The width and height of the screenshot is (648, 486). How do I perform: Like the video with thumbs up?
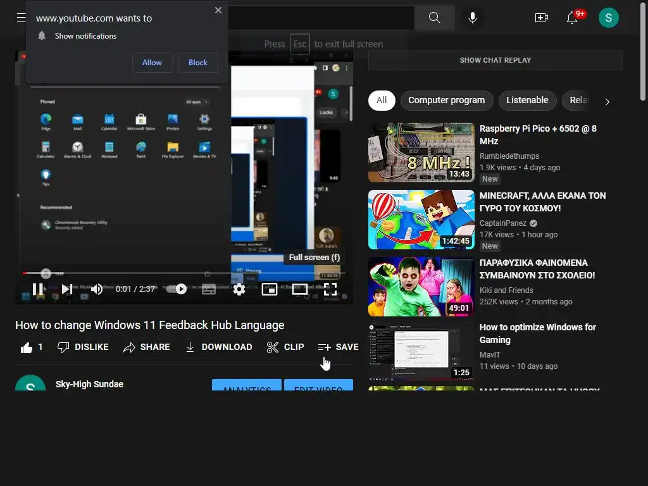(x=27, y=347)
